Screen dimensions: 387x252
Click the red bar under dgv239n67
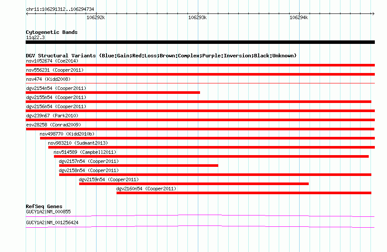pyautogui.click(x=200, y=120)
